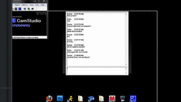
Task: Open the Help menu in CamStudio
Action: coord(42,5)
